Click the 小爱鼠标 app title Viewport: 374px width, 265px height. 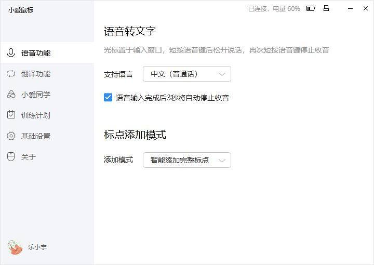(x=21, y=10)
